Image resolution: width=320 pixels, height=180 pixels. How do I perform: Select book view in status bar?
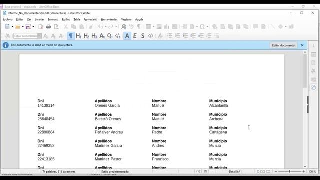tap(268, 172)
